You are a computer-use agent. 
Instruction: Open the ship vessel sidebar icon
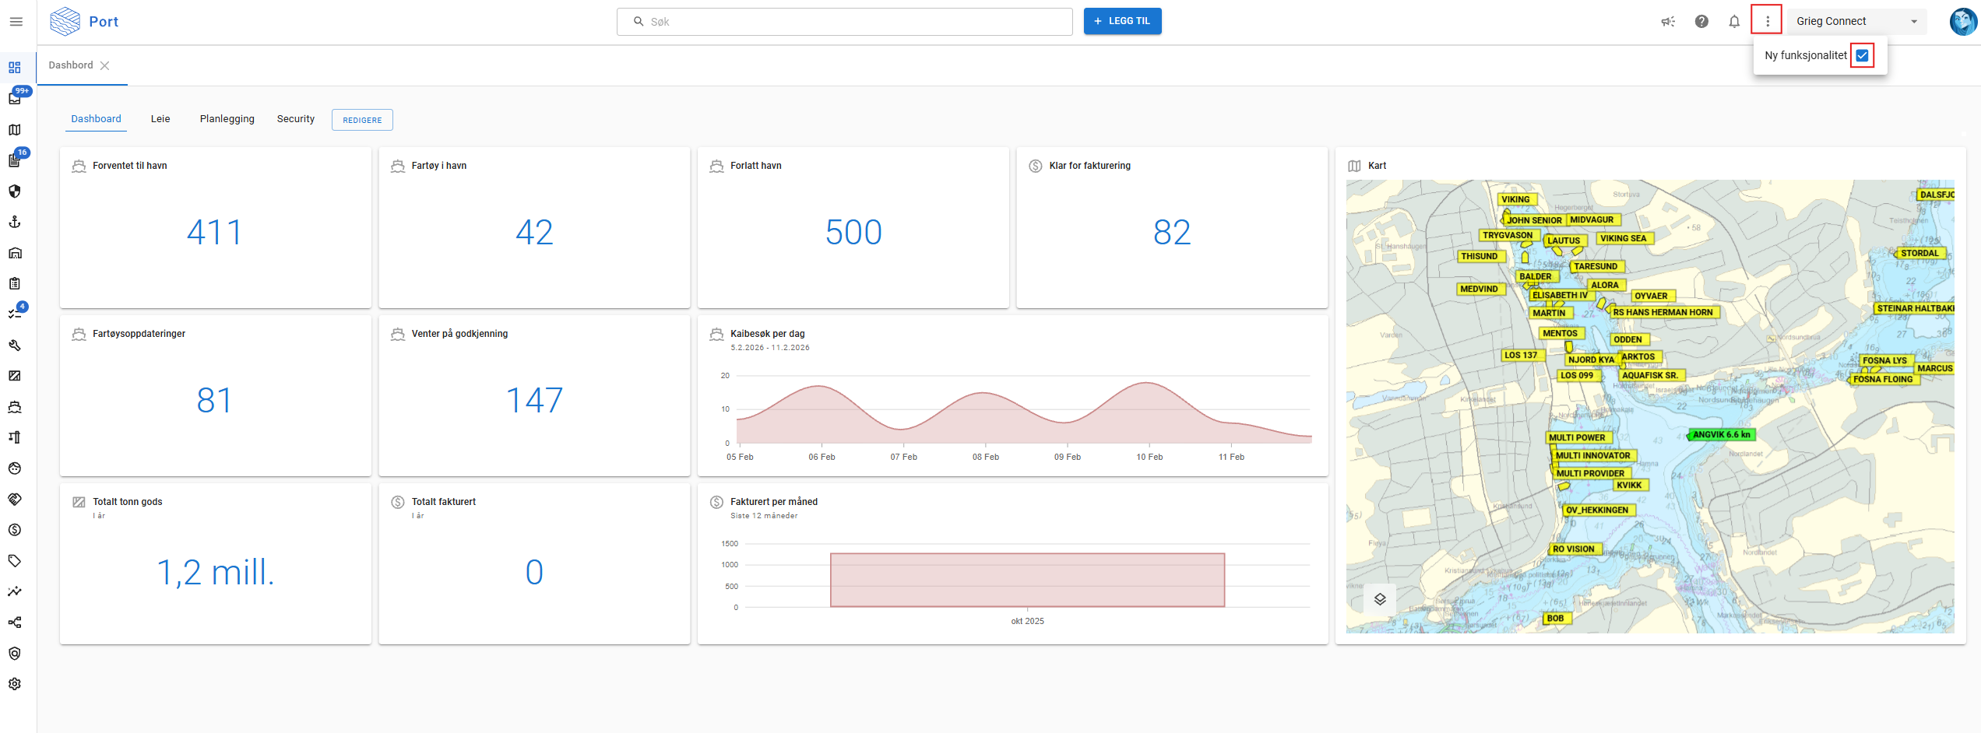click(15, 406)
